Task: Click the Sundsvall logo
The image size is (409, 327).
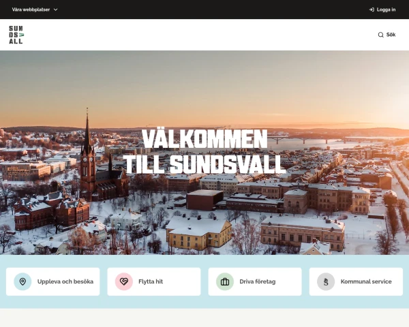Action: (x=16, y=35)
